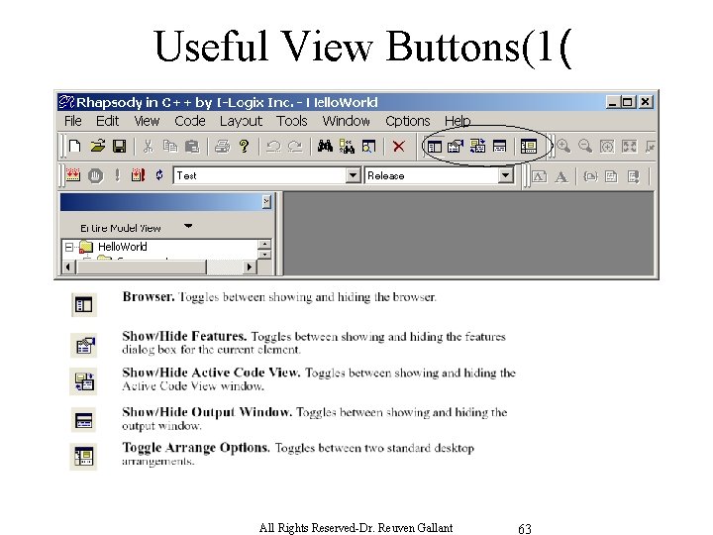Click the zoom-to-selection icon after Zoom Out
The height and width of the screenshot is (535, 713).
click(x=607, y=147)
